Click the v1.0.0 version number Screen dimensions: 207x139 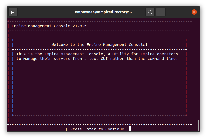pyautogui.click(x=80, y=26)
